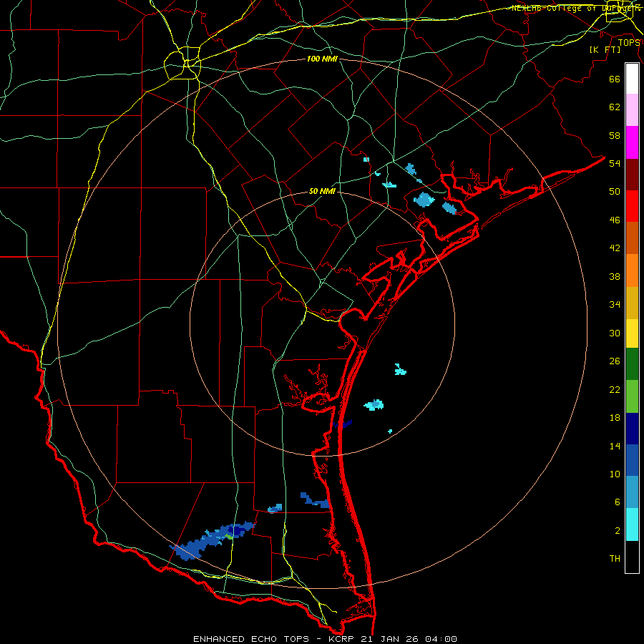Click the black TH threshold swatch
The width and height of the screenshot is (644, 644).
pyautogui.click(x=632, y=557)
